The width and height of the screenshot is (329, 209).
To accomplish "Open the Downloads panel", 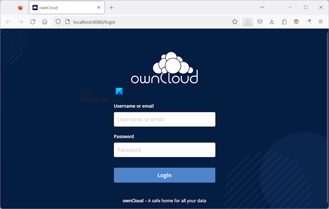I will click(x=272, y=22).
